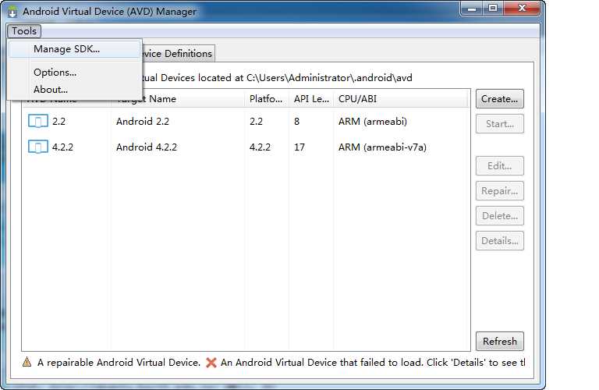Sort by Platform column header
This screenshot has width=599, height=390.
pos(267,99)
